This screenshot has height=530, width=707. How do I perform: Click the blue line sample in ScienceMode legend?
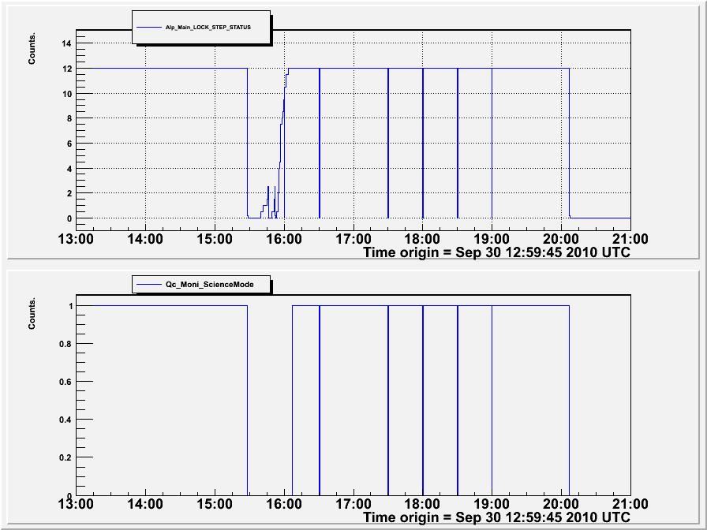click(x=149, y=285)
